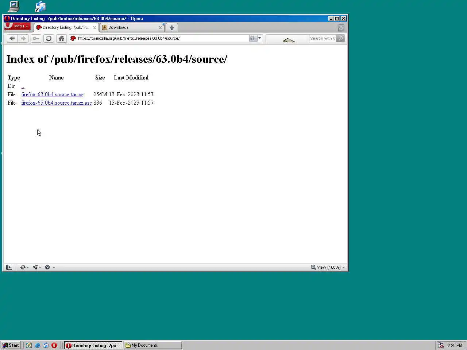
Task: Focus the Search with field
Action: 322,38
